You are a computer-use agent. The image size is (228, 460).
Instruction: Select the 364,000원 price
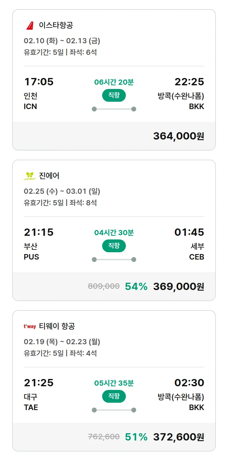point(178,136)
